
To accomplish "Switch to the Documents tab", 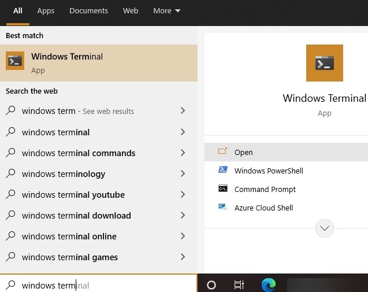I will (x=89, y=11).
